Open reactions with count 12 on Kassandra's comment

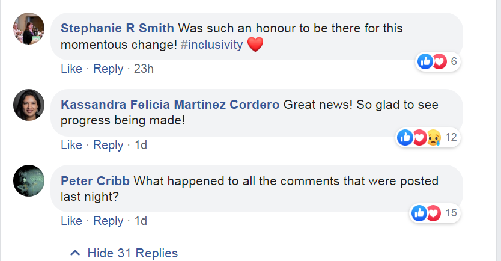[x=428, y=138]
